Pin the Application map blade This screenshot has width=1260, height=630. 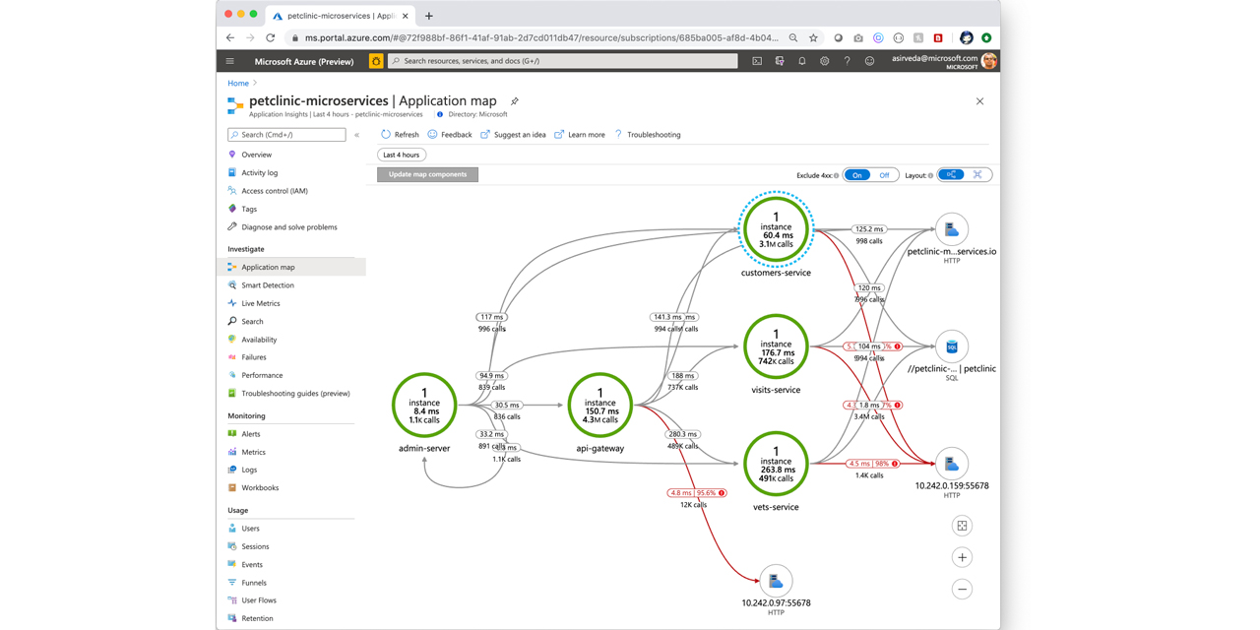point(514,101)
